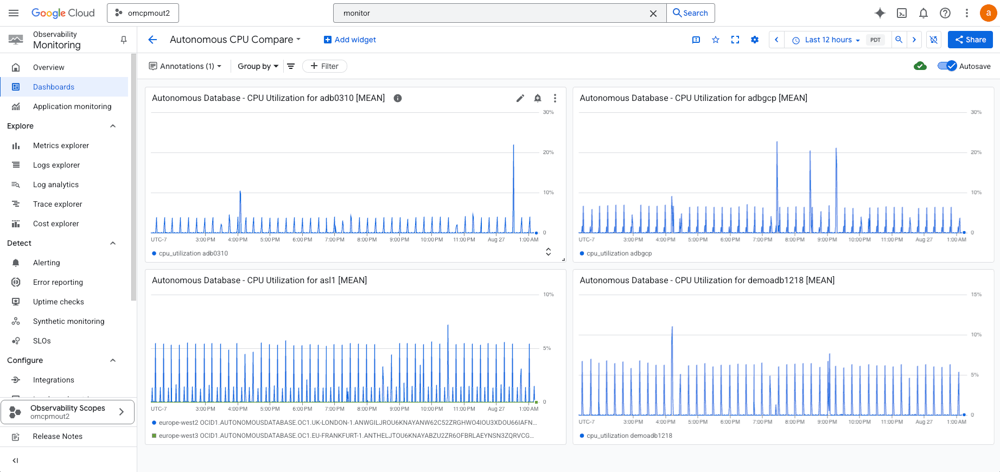Open Integrations under Configure
1000x472 pixels.
point(64,380)
